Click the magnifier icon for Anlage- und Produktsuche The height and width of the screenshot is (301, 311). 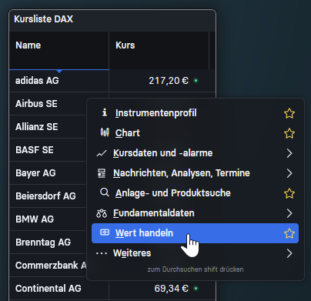[x=105, y=192]
